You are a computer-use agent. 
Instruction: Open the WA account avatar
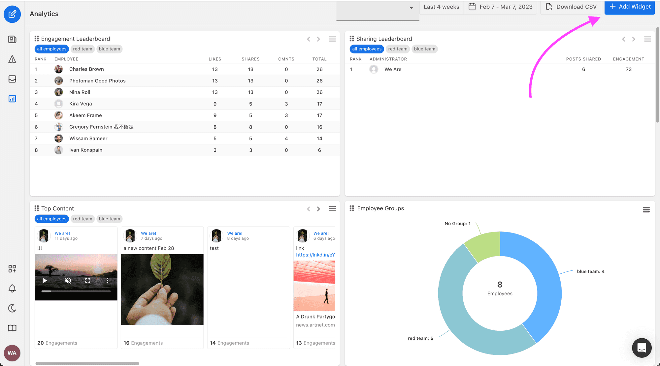(12, 353)
